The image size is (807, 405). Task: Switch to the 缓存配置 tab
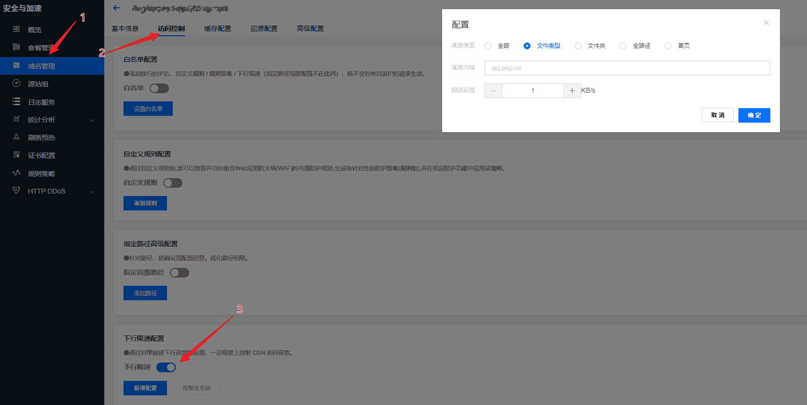217,28
